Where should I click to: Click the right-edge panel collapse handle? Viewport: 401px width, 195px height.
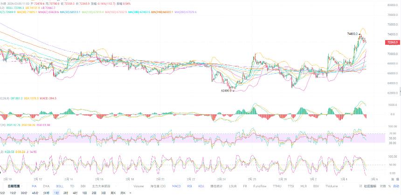tap(400, 91)
